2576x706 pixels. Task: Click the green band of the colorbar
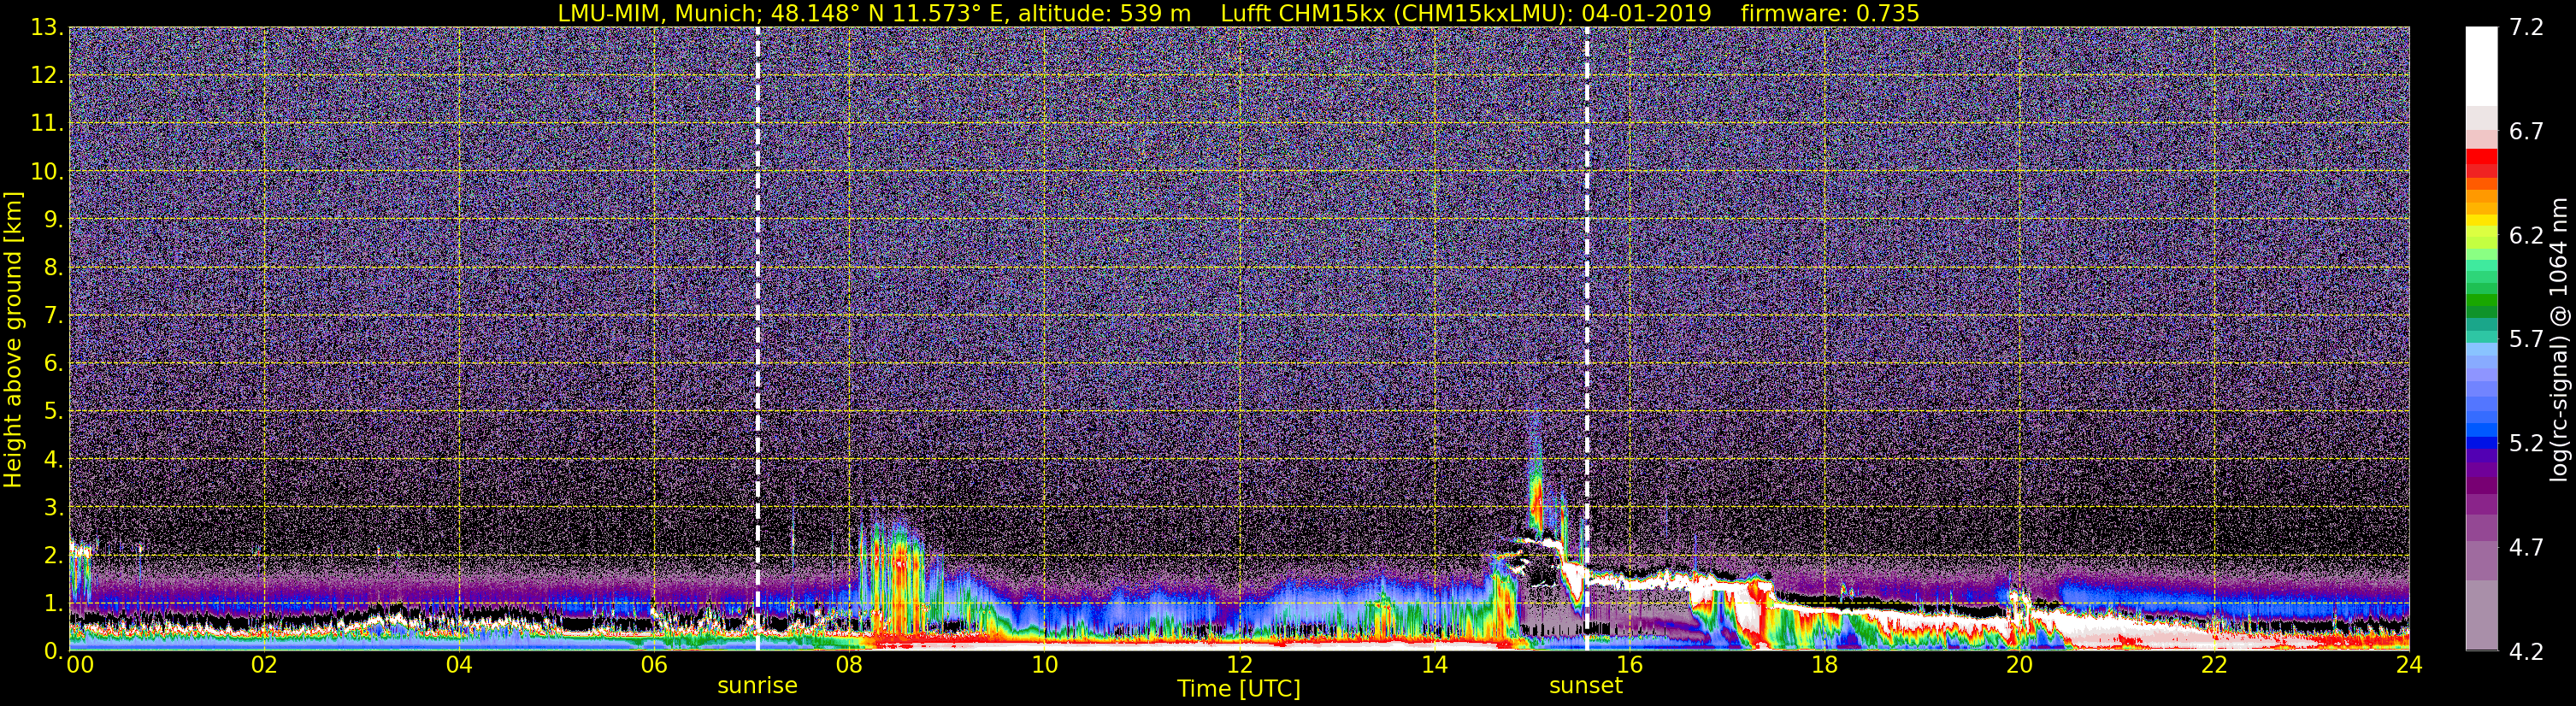[2481, 300]
